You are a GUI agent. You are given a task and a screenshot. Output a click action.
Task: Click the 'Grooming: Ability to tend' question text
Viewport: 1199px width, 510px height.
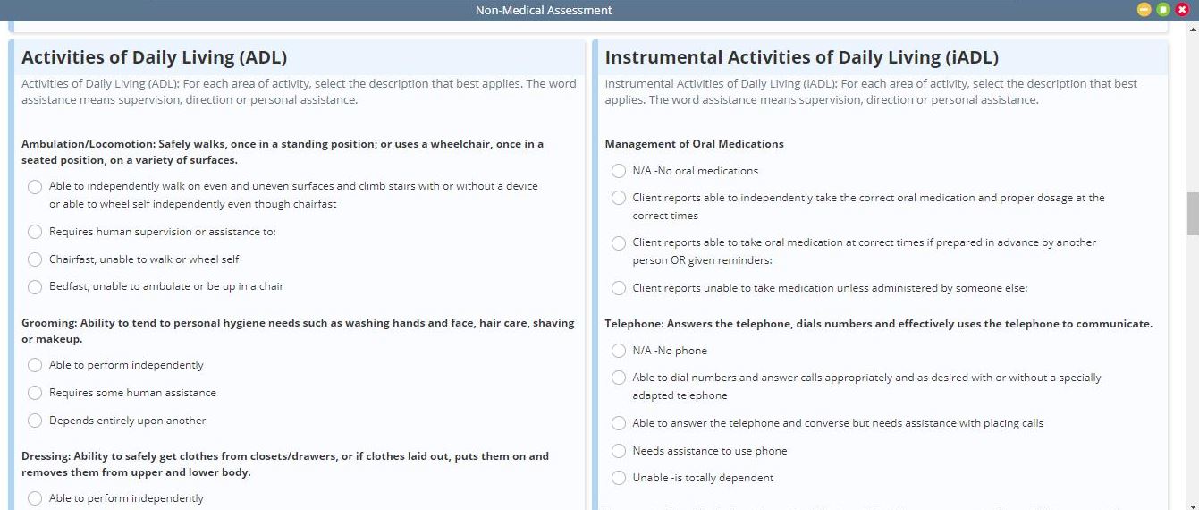point(298,331)
